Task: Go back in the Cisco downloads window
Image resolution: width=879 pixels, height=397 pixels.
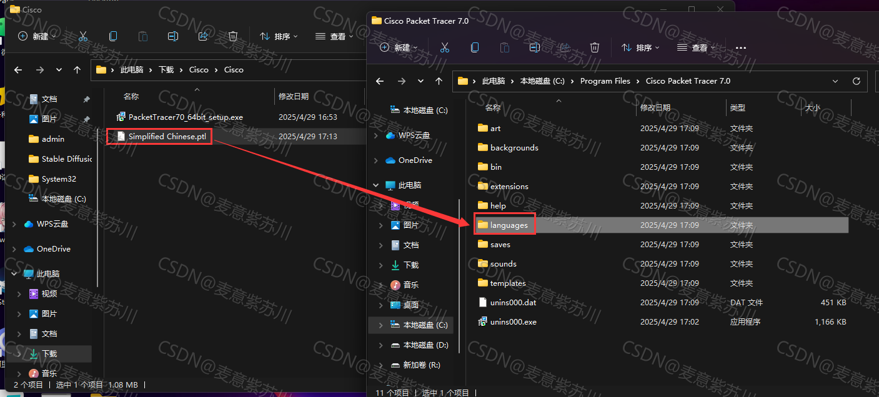Action: pyautogui.click(x=18, y=70)
